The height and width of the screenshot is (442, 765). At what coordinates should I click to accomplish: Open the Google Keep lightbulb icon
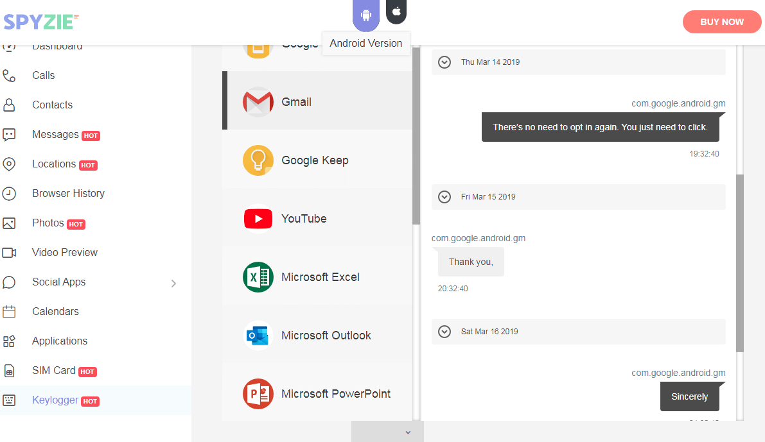click(x=258, y=160)
